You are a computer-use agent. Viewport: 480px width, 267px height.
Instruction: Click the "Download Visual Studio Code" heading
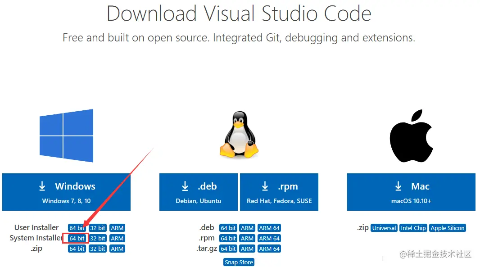[239, 14]
